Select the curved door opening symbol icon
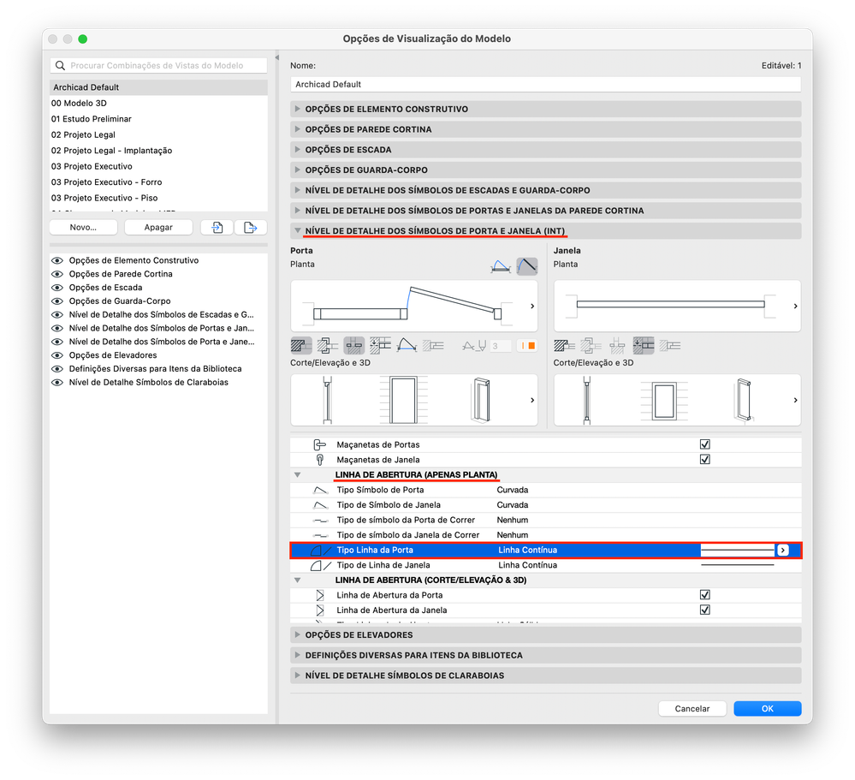Viewport: 855px width, 780px height. coord(526,265)
